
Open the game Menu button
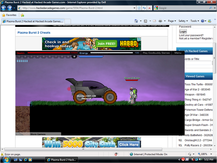pyautogui.click(x=178, y=53)
